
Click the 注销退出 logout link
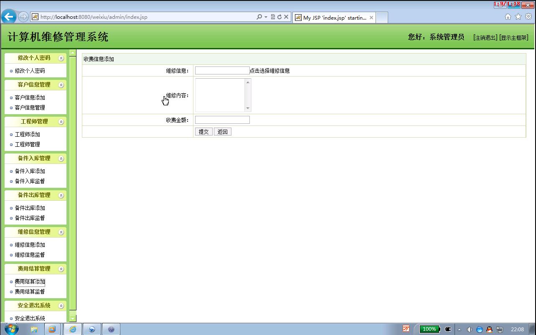pos(485,38)
